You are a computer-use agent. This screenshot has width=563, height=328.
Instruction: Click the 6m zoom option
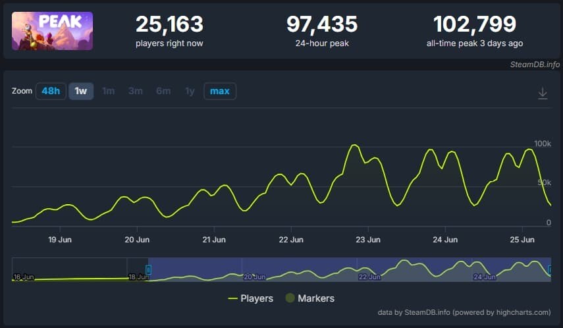coord(163,91)
